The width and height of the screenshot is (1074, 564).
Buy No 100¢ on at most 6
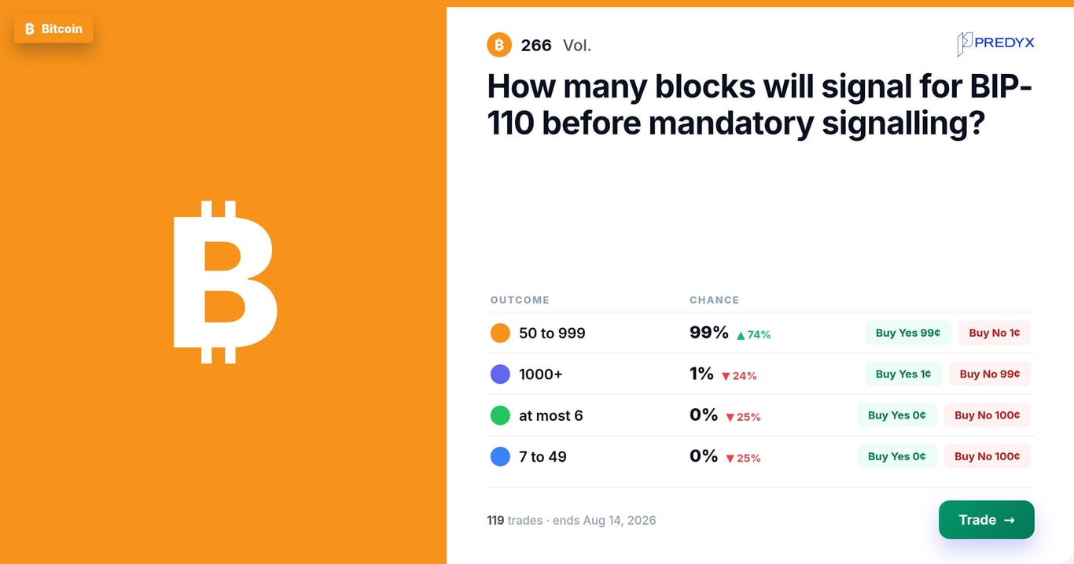[988, 415]
